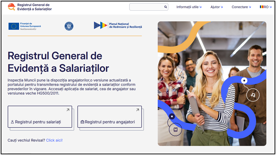Click the REGES orange logo icon
The height and width of the screenshot is (155, 276).
[12, 7]
